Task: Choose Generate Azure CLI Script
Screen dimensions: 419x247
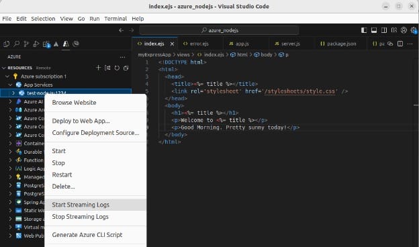Action: (95, 235)
